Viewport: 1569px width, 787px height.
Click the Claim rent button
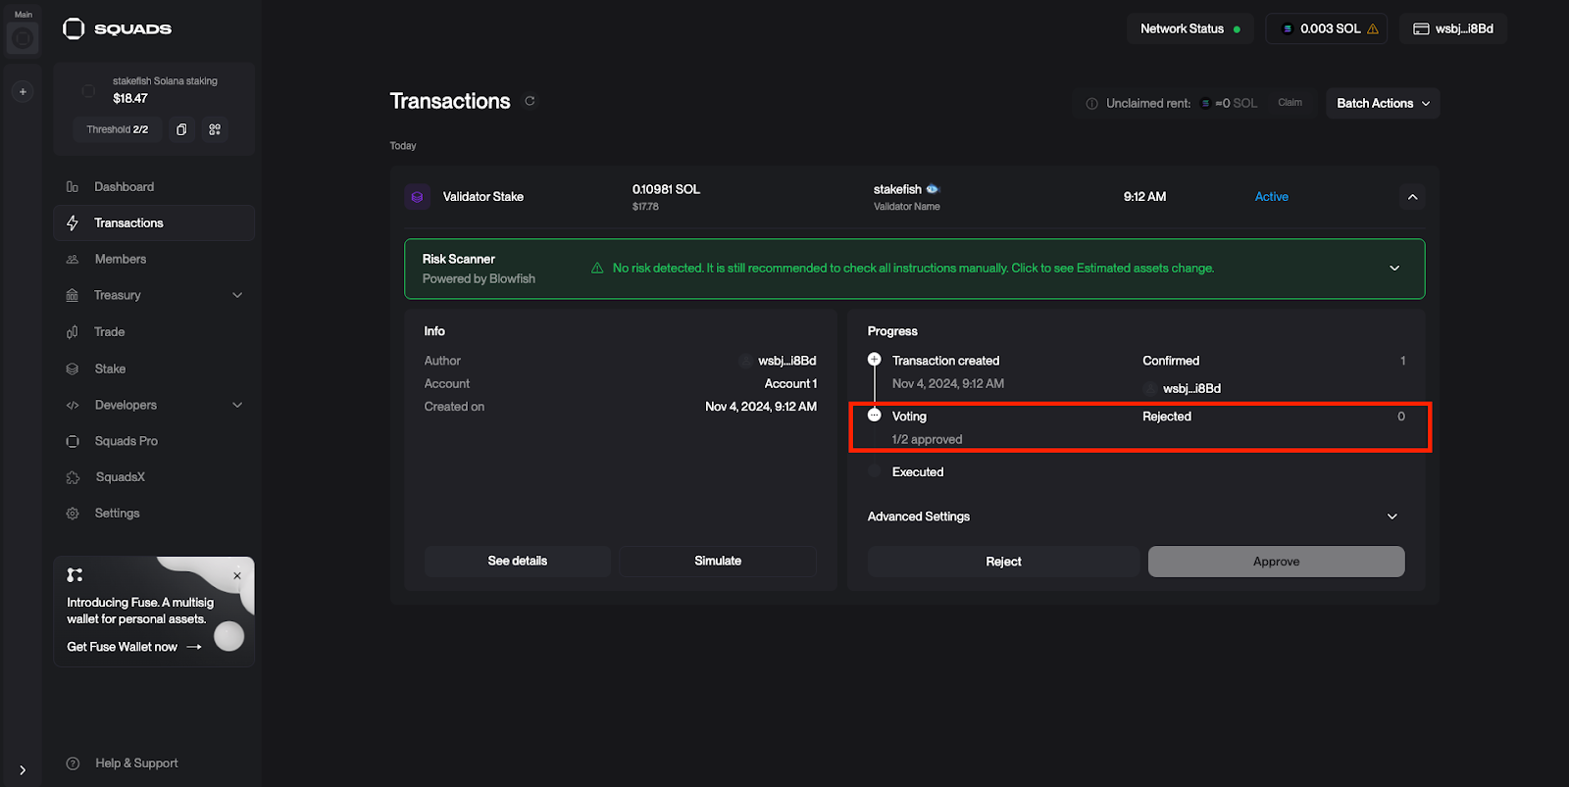coord(1290,103)
